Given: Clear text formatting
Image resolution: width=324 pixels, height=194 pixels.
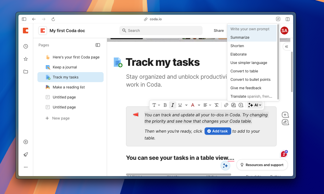Looking at the screenshot, I should coord(216,105).
